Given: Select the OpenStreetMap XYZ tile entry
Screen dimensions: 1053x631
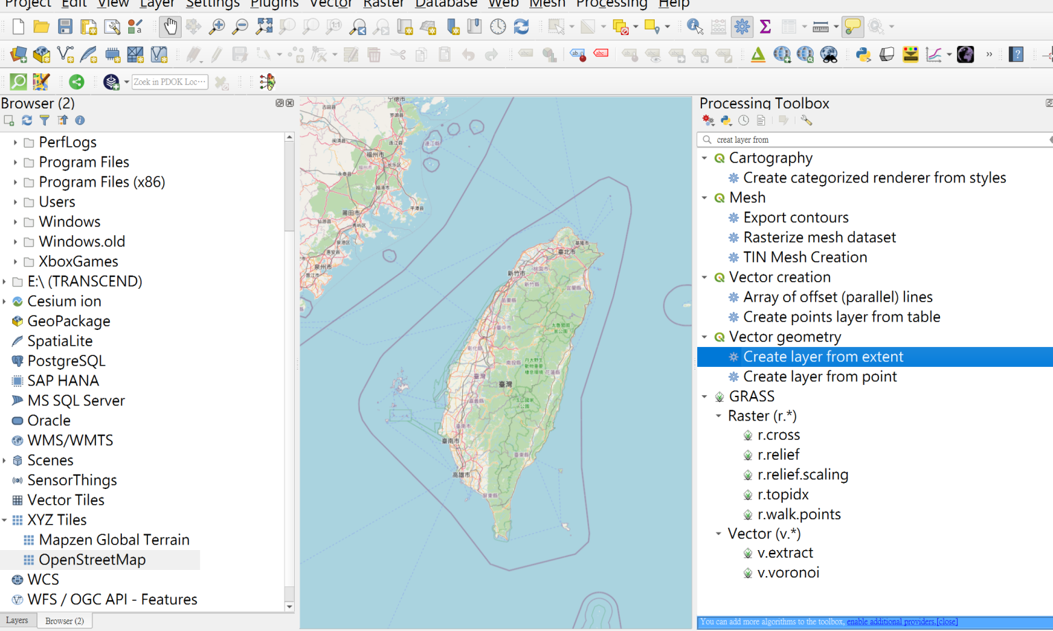Looking at the screenshot, I should [x=92, y=560].
